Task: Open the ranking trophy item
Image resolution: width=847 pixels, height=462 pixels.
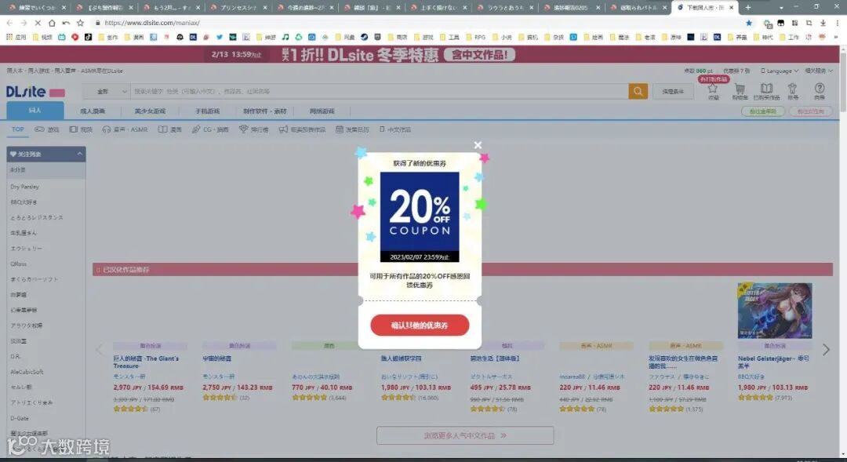Action: click(x=254, y=129)
